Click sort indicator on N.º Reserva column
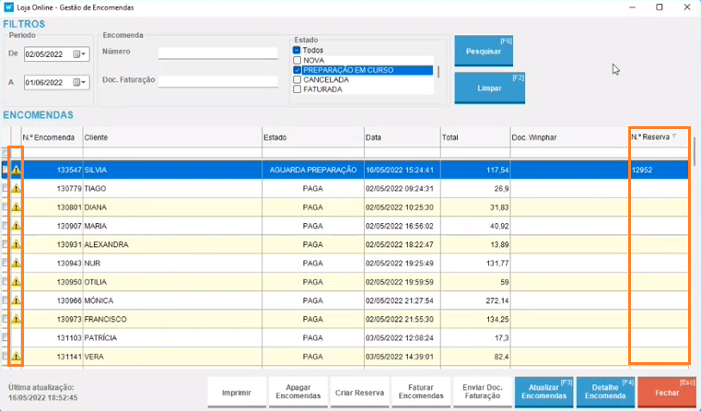Viewport: 701px width, 411px height. click(674, 136)
